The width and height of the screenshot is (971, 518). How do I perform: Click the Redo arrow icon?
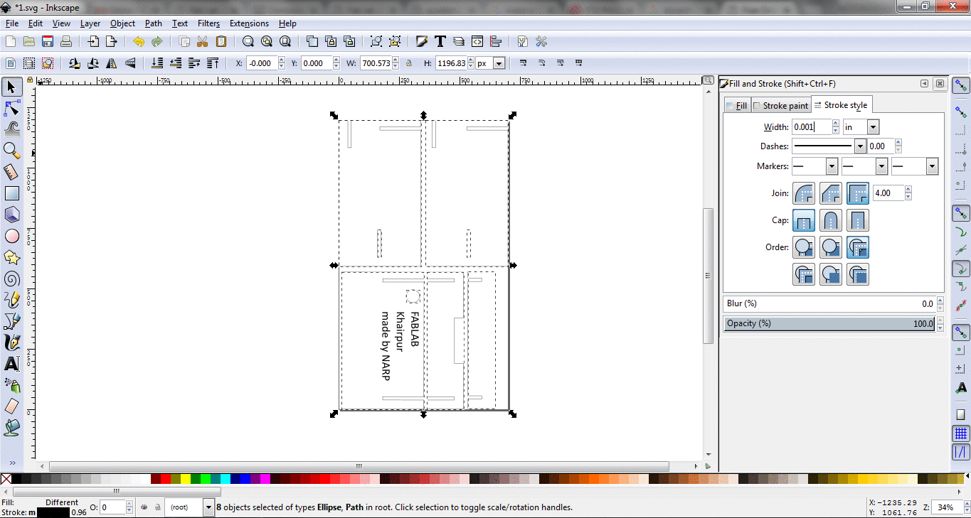point(156,41)
